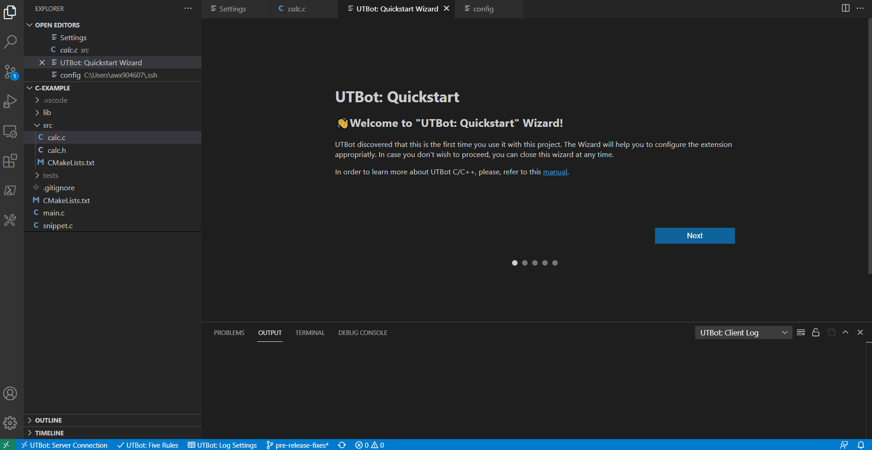Close the UTBot: Quickstart Wizard tab
This screenshot has height=450, width=872.
[x=447, y=9]
